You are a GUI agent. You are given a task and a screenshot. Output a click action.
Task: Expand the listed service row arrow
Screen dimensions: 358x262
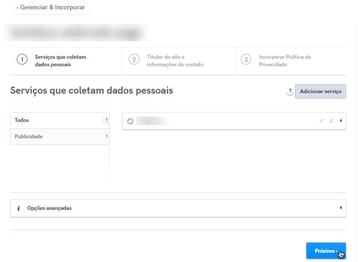click(x=341, y=121)
